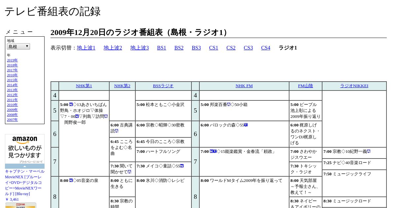Click the news icon in 7:30 メイコ◇童話
This screenshot has height=208, width=396.
coord(182,166)
